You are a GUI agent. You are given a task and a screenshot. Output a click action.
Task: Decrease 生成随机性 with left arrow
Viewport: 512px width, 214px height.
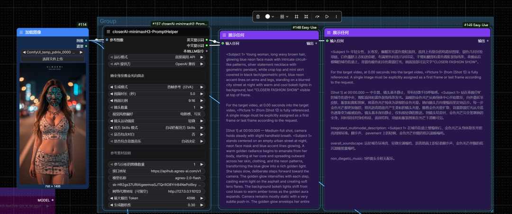[111, 205]
